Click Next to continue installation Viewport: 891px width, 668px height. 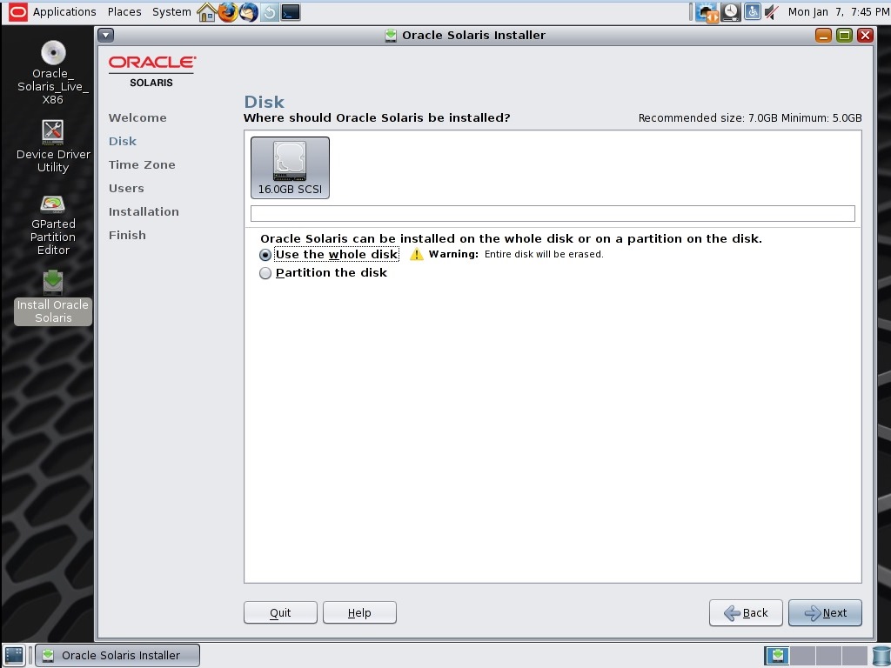(825, 612)
